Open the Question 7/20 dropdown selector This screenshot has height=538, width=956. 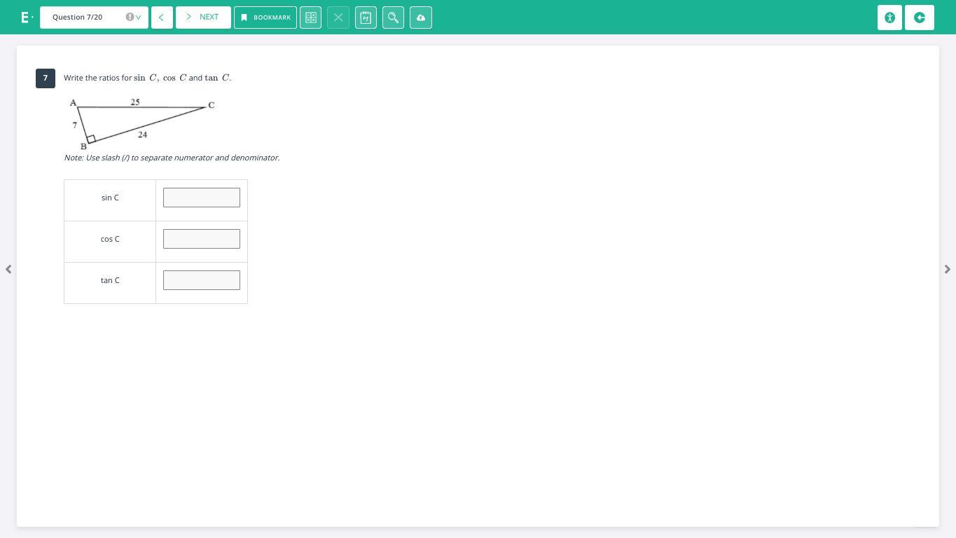94,17
